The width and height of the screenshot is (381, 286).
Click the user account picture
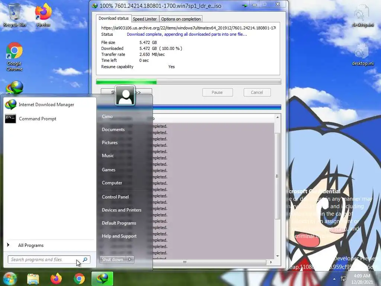coord(125,96)
